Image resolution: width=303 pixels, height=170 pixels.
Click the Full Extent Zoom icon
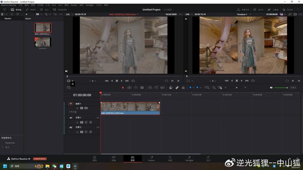tap(207, 88)
